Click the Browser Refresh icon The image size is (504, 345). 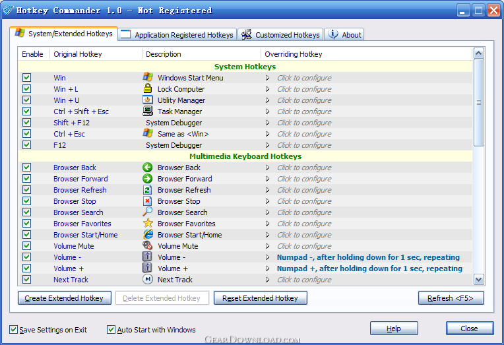click(148, 190)
